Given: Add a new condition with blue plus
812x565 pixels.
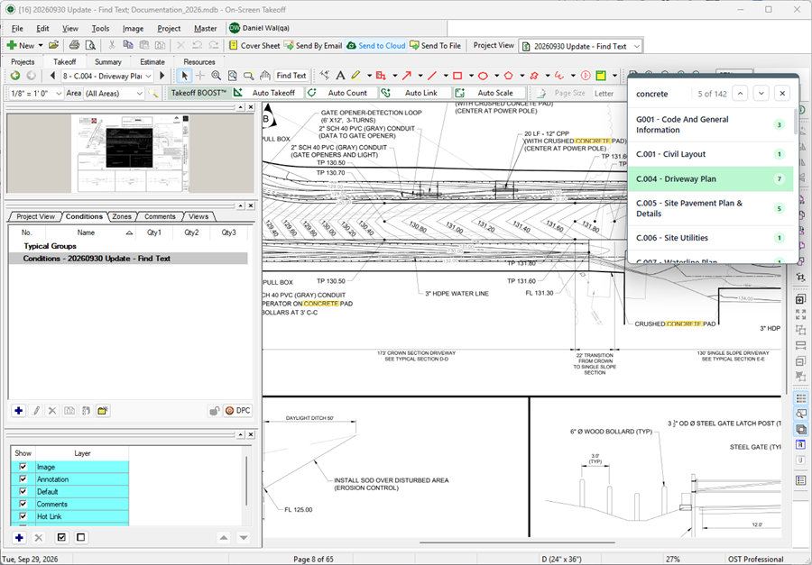Looking at the screenshot, I should (x=19, y=411).
